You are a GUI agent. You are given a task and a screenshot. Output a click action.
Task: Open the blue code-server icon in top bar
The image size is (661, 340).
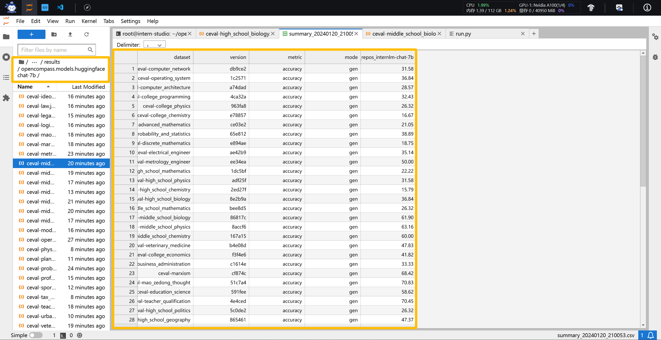[45, 7]
